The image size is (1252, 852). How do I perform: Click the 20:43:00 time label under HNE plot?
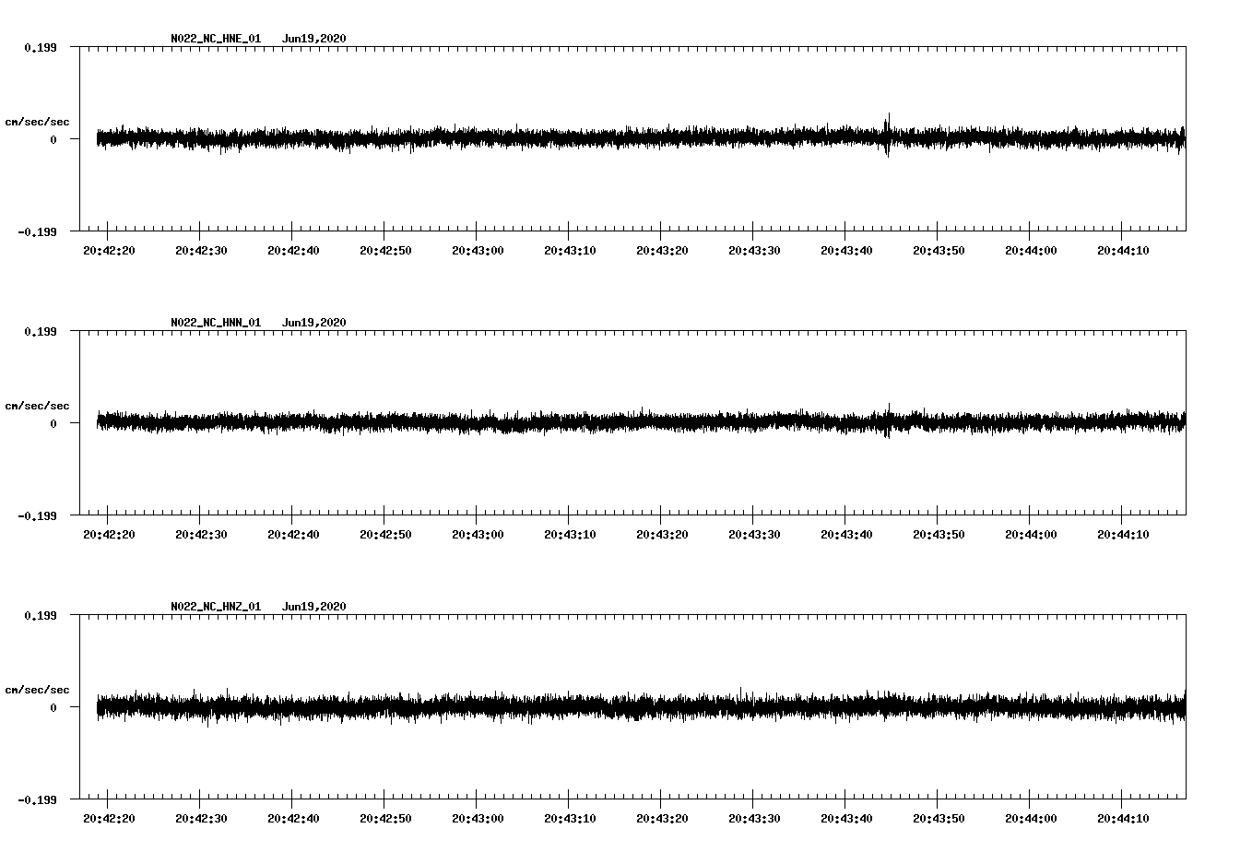pos(478,251)
